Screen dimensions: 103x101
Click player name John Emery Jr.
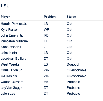pyautogui.click(x=12, y=35)
